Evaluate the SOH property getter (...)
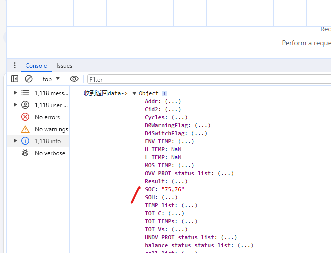This screenshot has width=331, height=253. click(x=169, y=197)
